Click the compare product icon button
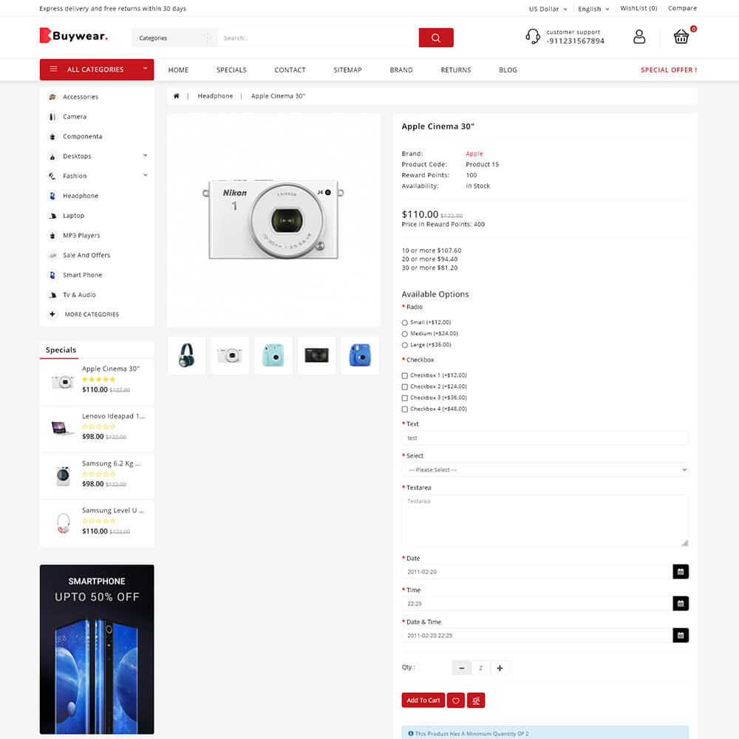The width and height of the screenshot is (739, 739). 477,701
